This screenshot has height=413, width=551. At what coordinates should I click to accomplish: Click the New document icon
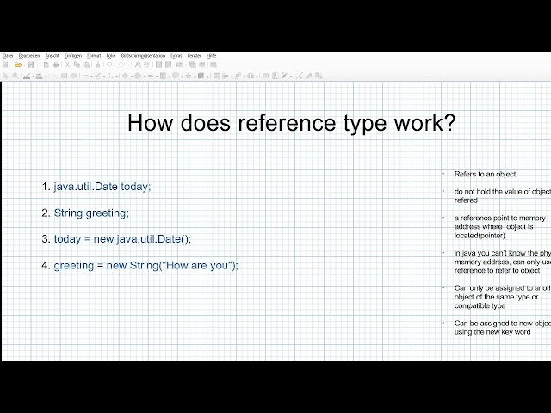coord(5,65)
